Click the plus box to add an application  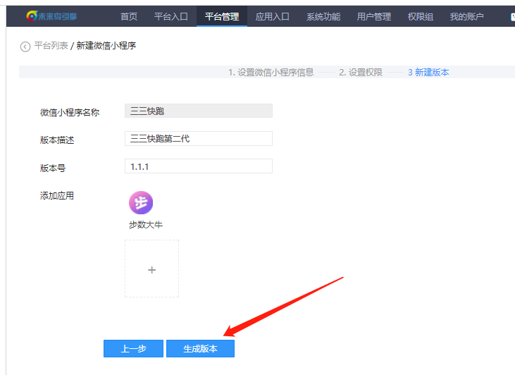pyautogui.click(x=151, y=269)
